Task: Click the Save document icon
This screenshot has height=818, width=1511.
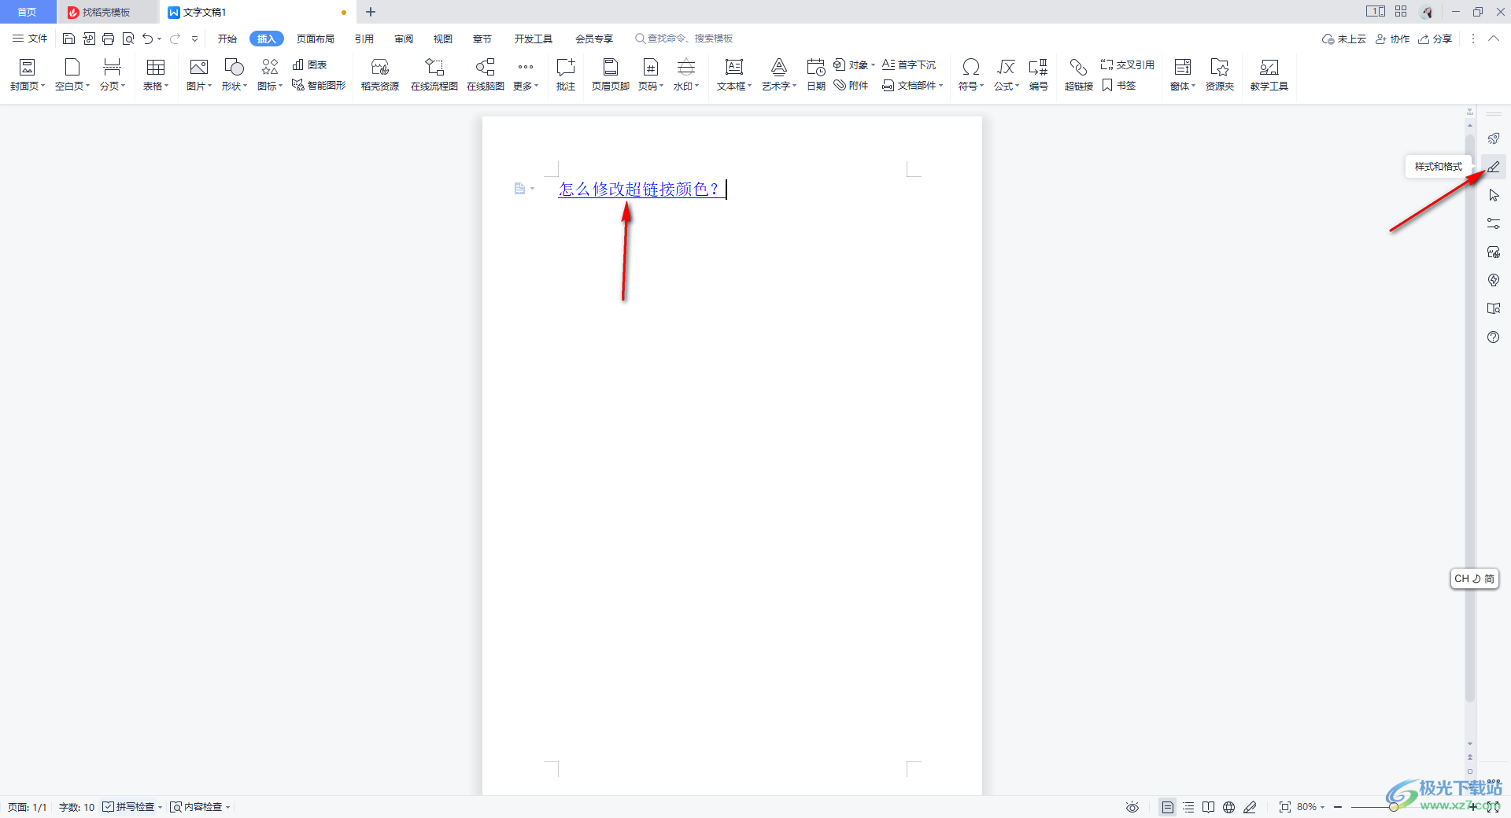Action: 68,39
